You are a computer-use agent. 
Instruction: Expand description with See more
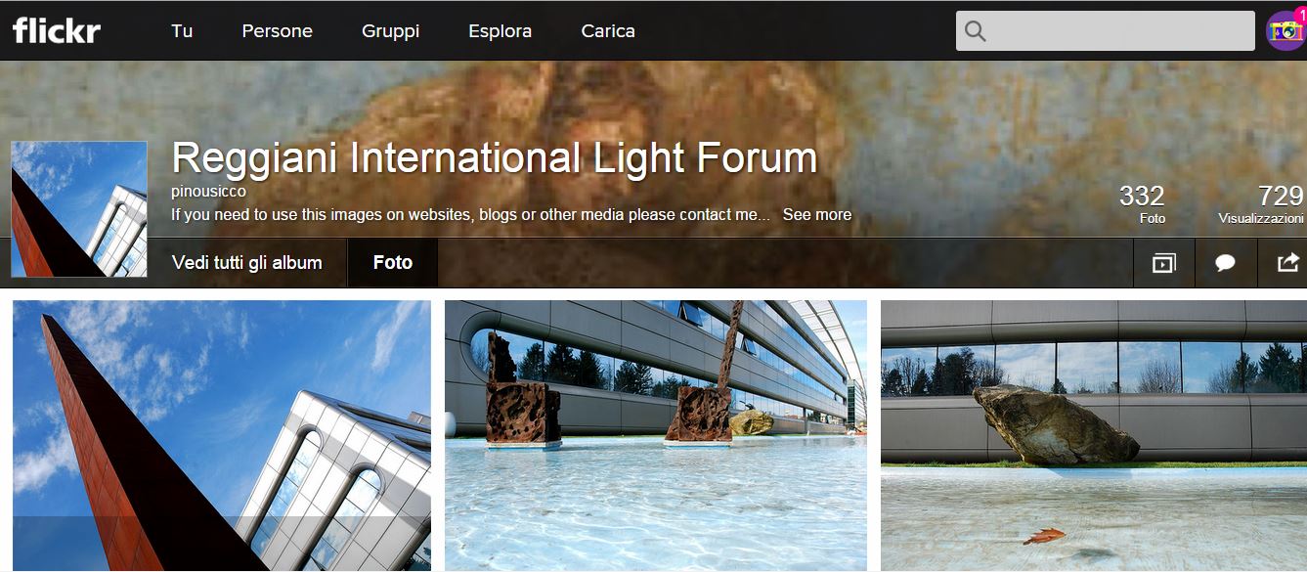click(x=817, y=214)
